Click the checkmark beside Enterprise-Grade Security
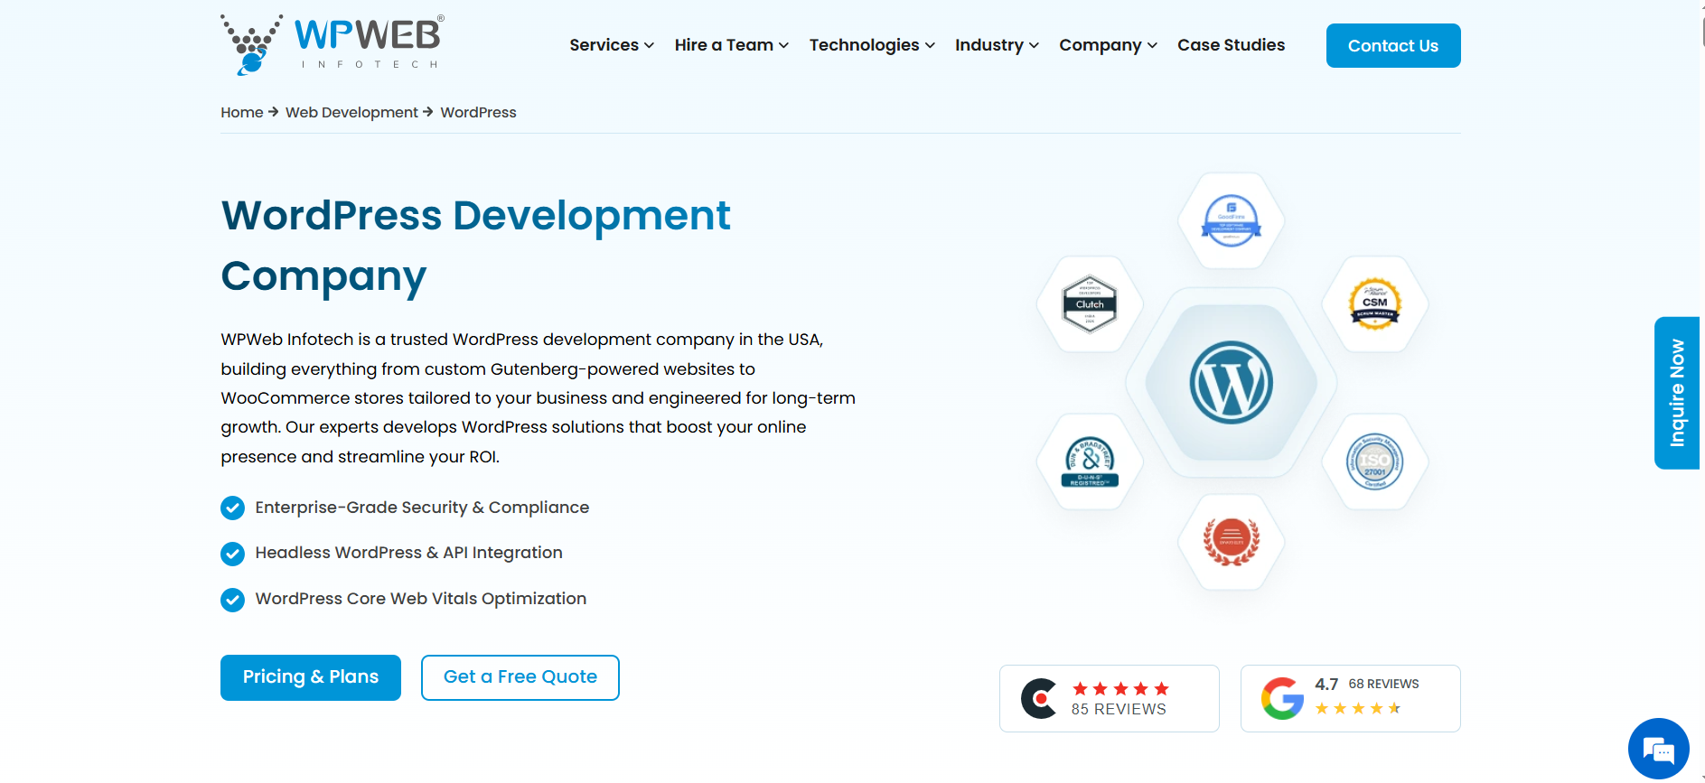The image size is (1705, 783). point(232,508)
